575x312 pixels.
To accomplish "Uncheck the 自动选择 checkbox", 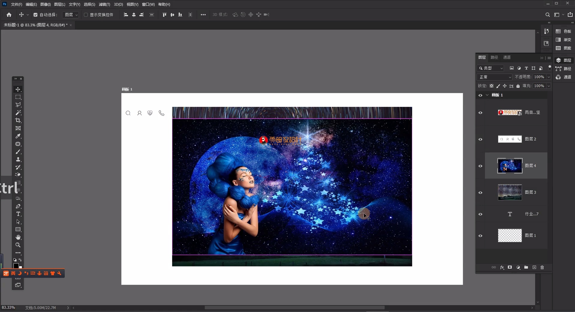I will coord(35,15).
